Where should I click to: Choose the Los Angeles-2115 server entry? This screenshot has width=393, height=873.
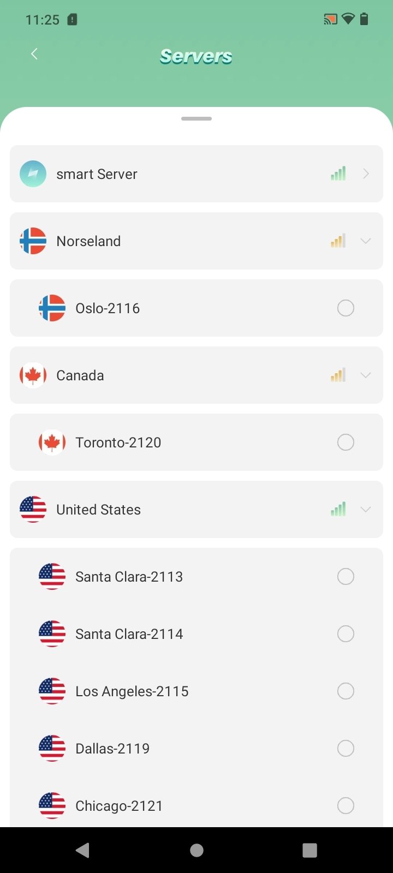pos(132,691)
